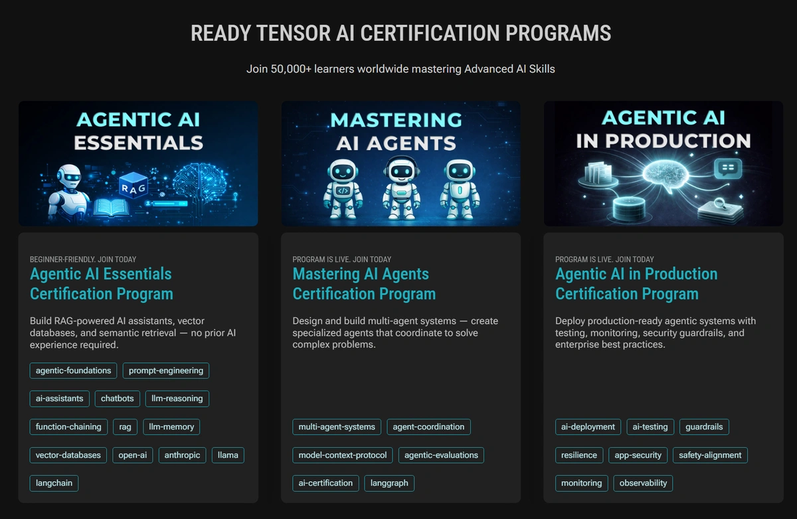Select the langchain tag
The image size is (797, 519).
[x=54, y=483]
